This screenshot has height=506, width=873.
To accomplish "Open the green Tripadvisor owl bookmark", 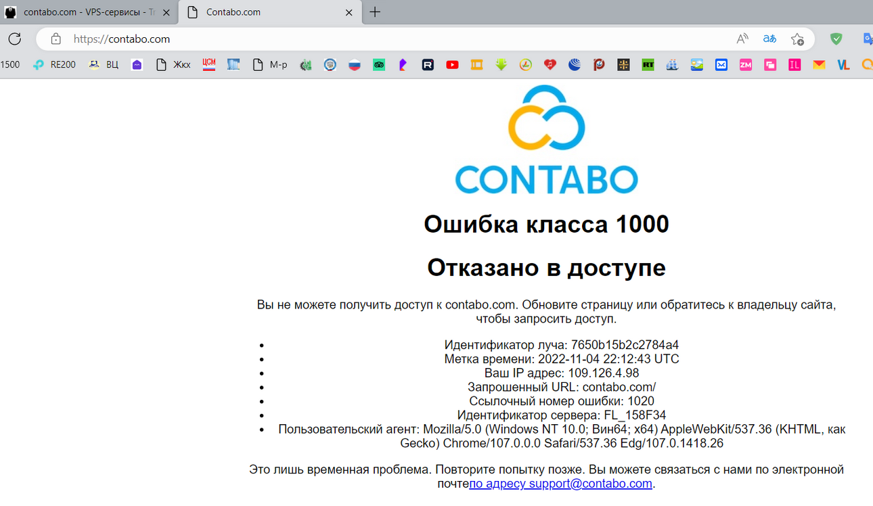I will (379, 65).
